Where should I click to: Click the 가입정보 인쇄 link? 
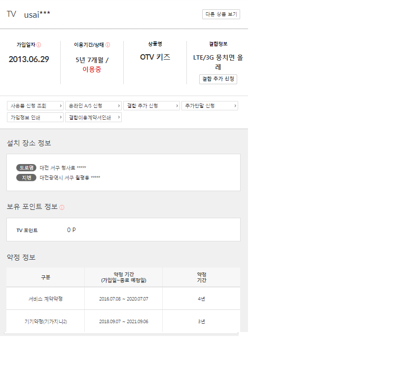tap(35, 118)
